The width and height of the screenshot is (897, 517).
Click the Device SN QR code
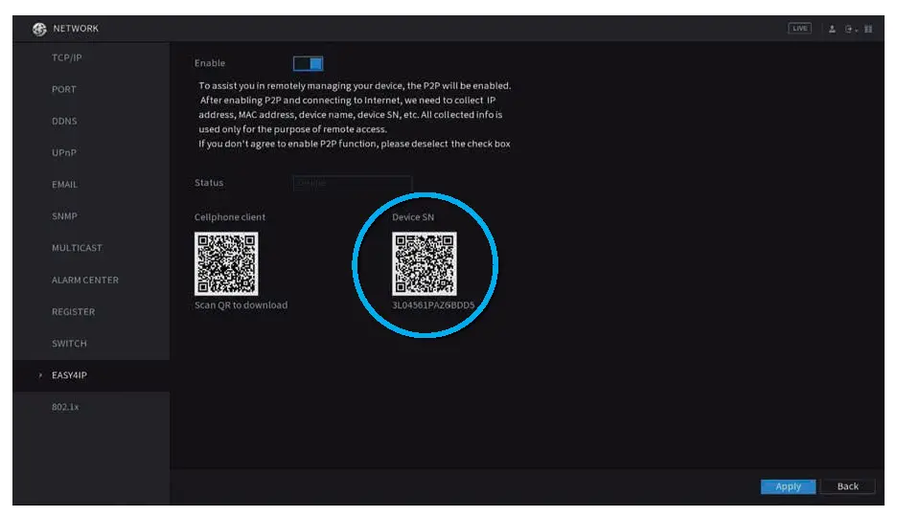[425, 264]
